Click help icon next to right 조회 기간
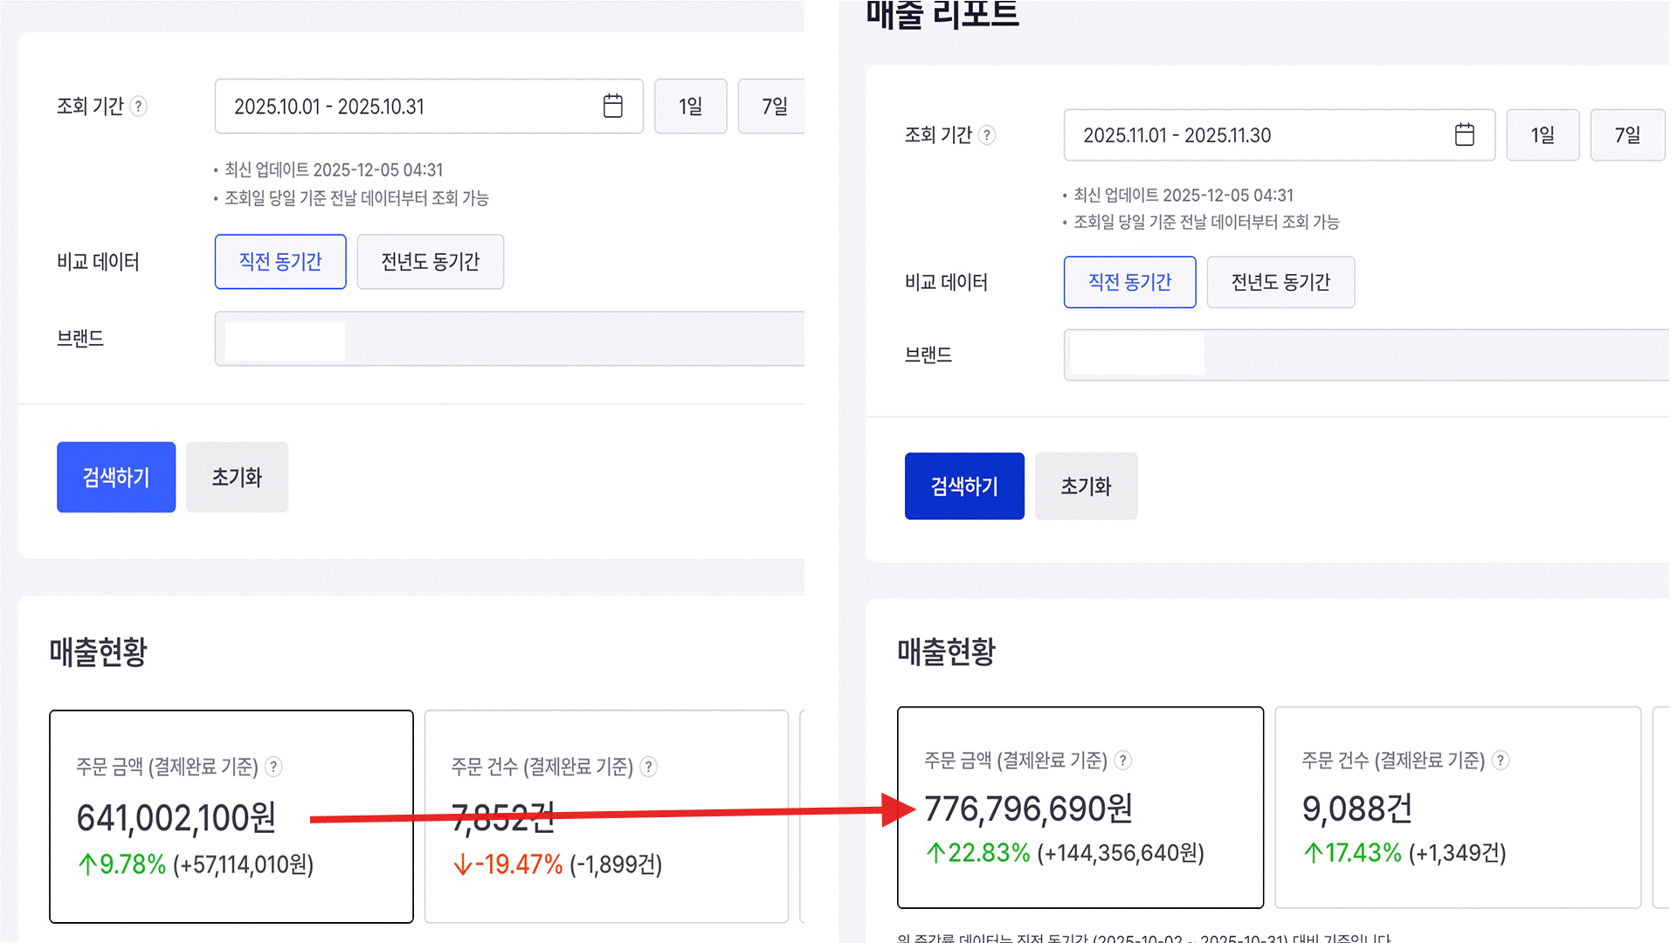 [987, 135]
